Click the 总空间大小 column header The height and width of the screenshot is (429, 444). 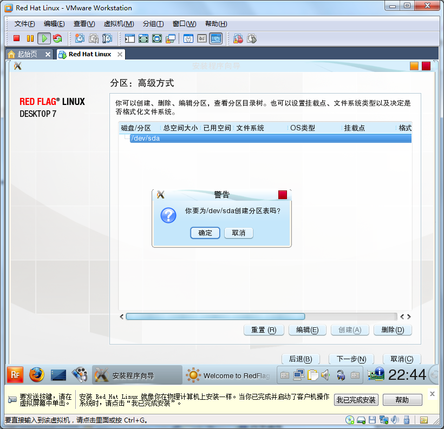click(180, 128)
